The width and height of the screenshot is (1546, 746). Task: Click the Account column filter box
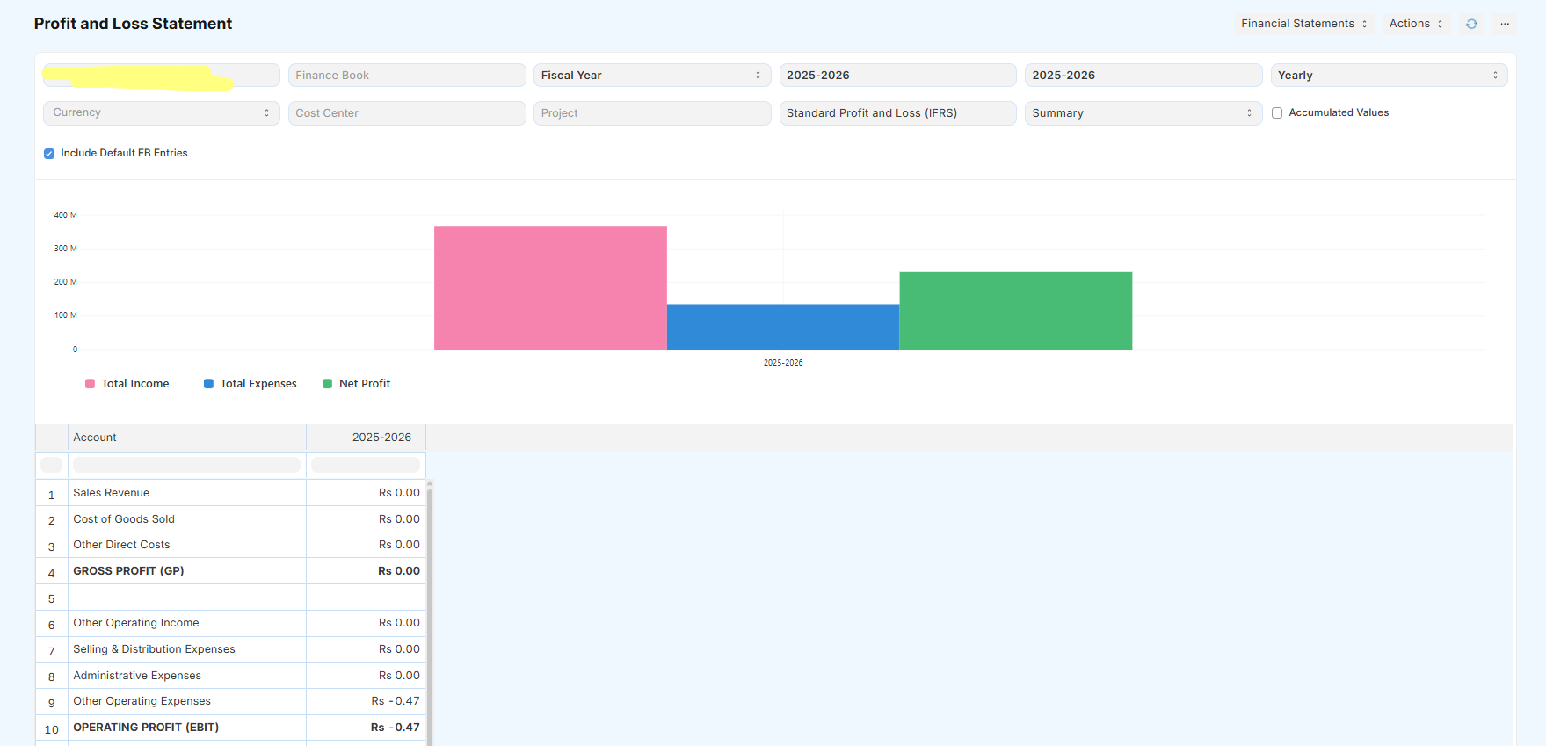186,465
